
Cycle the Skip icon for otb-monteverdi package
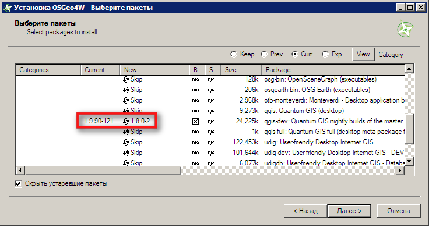pyautogui.click(x=126, y=101)
